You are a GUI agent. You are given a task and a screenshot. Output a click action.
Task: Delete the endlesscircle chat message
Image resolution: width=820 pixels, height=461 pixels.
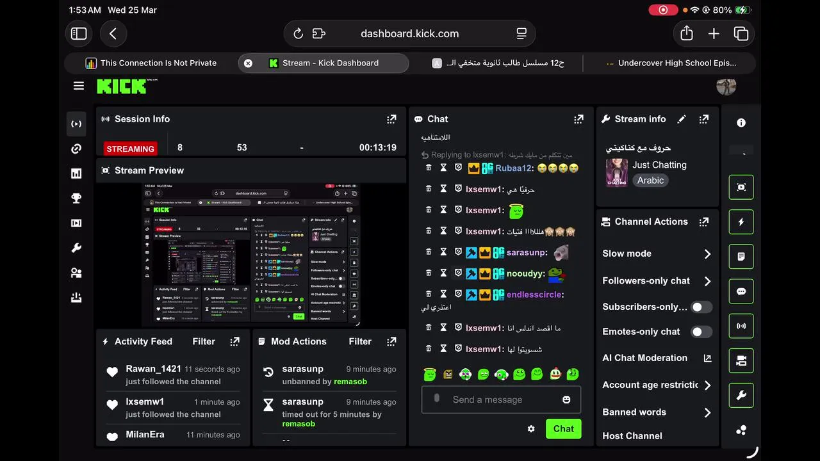[x=429, y=295]
